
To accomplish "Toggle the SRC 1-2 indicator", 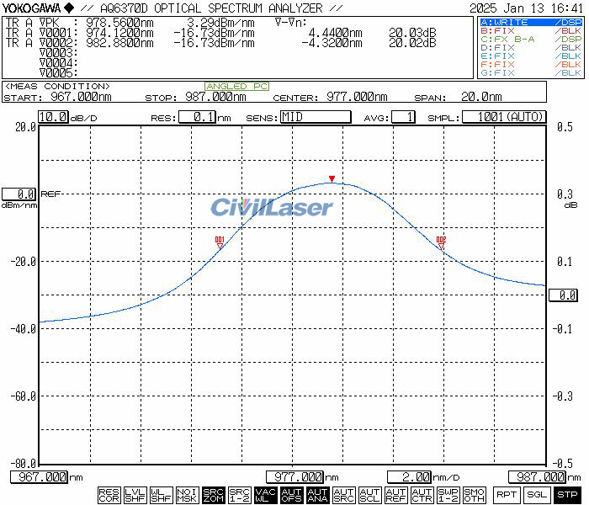I will point(239,495).
